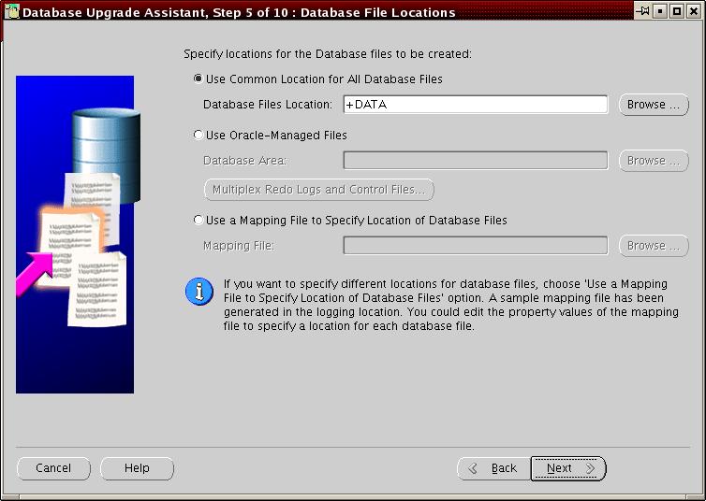Open the Help button
The image size is (706, 501).
click(137, 468)
